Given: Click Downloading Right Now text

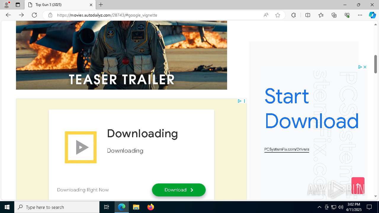Looking at the screenshot, I should (83, 190).
